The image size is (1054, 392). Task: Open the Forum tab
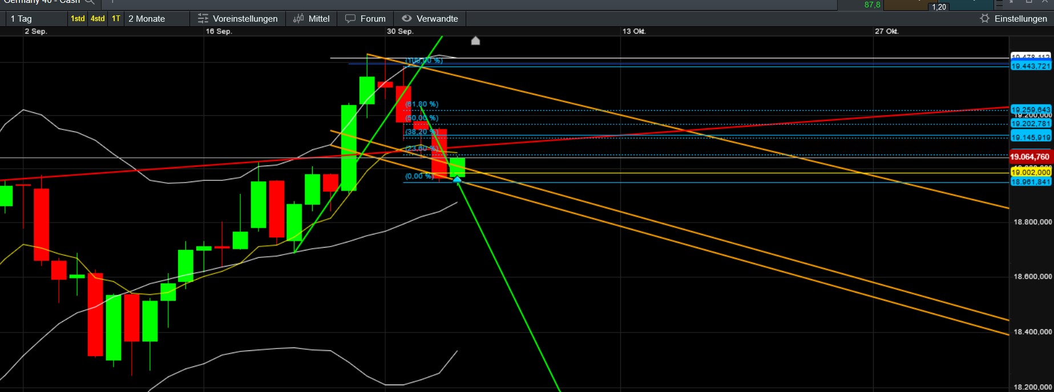[366, 19]
